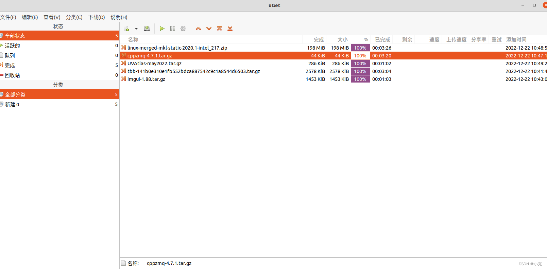Minimize the uGet window
547x269 pixels.
(x=523, y=5)
